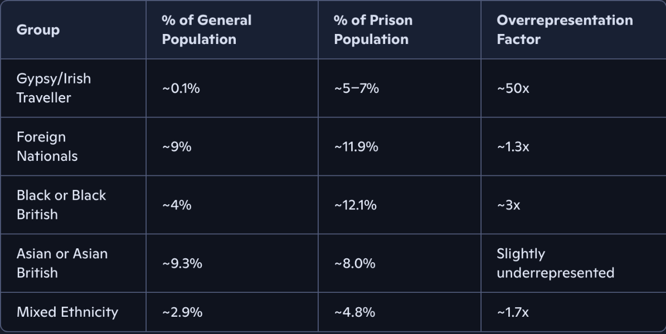Click the ~1.7x overrepresentation factor cell
The image size is (666, 334).
tap(512, 313)
